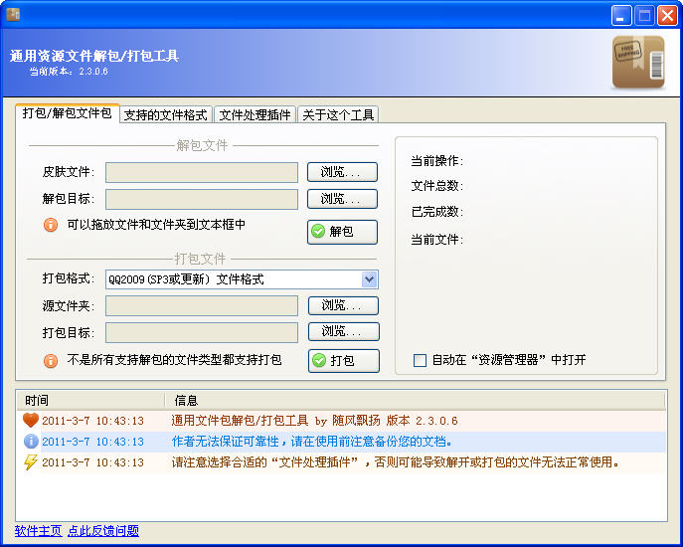The image size is (683, 547).
Task: Browse for the 解包目标 folder
Action: 342,199
